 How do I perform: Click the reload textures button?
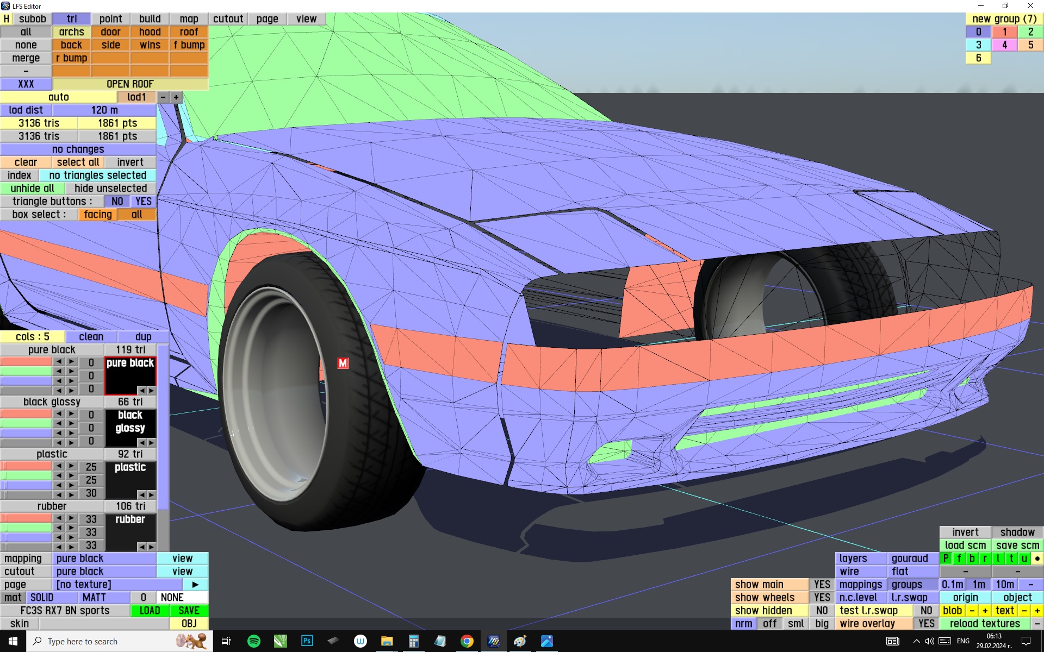pyautogui.click(x=984, y=624)
